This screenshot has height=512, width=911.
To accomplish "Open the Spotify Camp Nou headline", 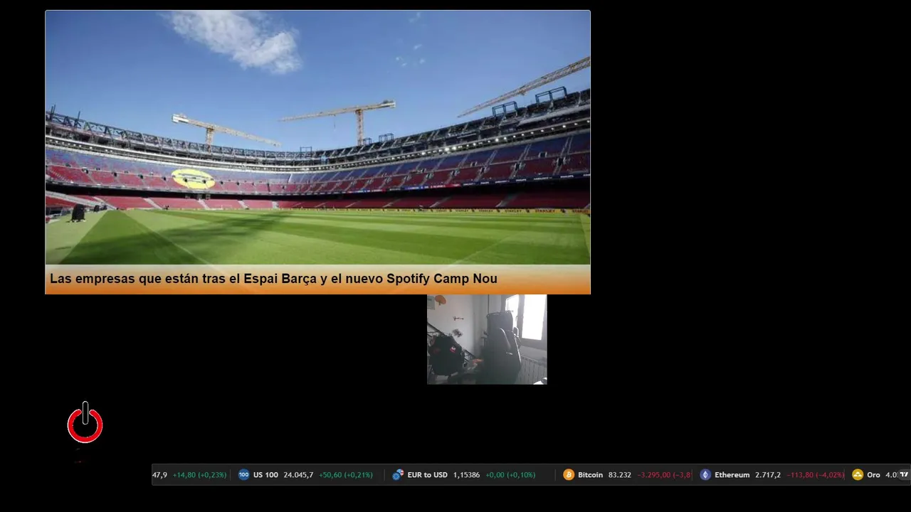I will tap(273, 279).
